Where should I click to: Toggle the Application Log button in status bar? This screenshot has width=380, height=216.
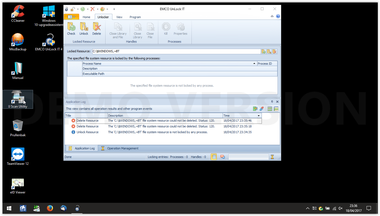pos(214,157)
